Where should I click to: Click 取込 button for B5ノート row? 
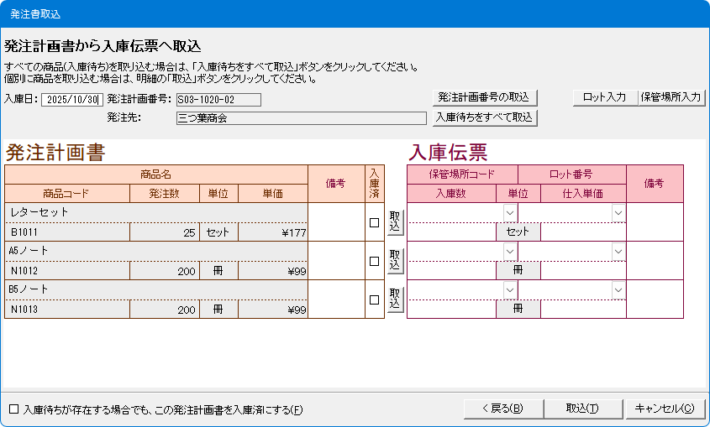(395, 299)
